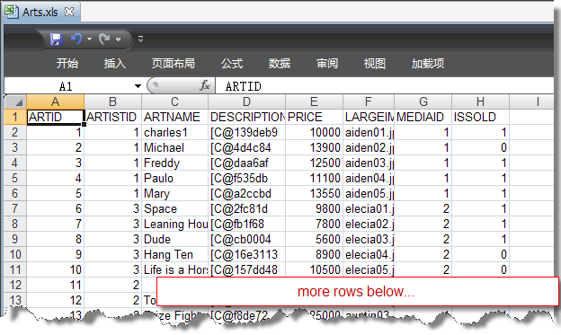Select row 1 header
The image size is (561, 335).
coord(15,117)
